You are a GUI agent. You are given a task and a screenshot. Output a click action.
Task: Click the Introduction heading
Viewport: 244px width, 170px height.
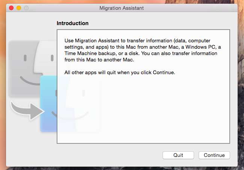(x=72, y=23)
